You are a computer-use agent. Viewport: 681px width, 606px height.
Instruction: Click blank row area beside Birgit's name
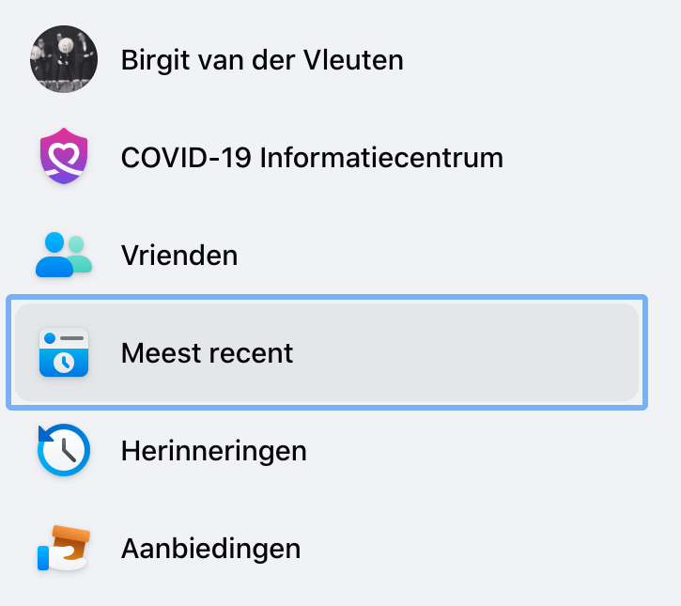click(x=521, y=59)
